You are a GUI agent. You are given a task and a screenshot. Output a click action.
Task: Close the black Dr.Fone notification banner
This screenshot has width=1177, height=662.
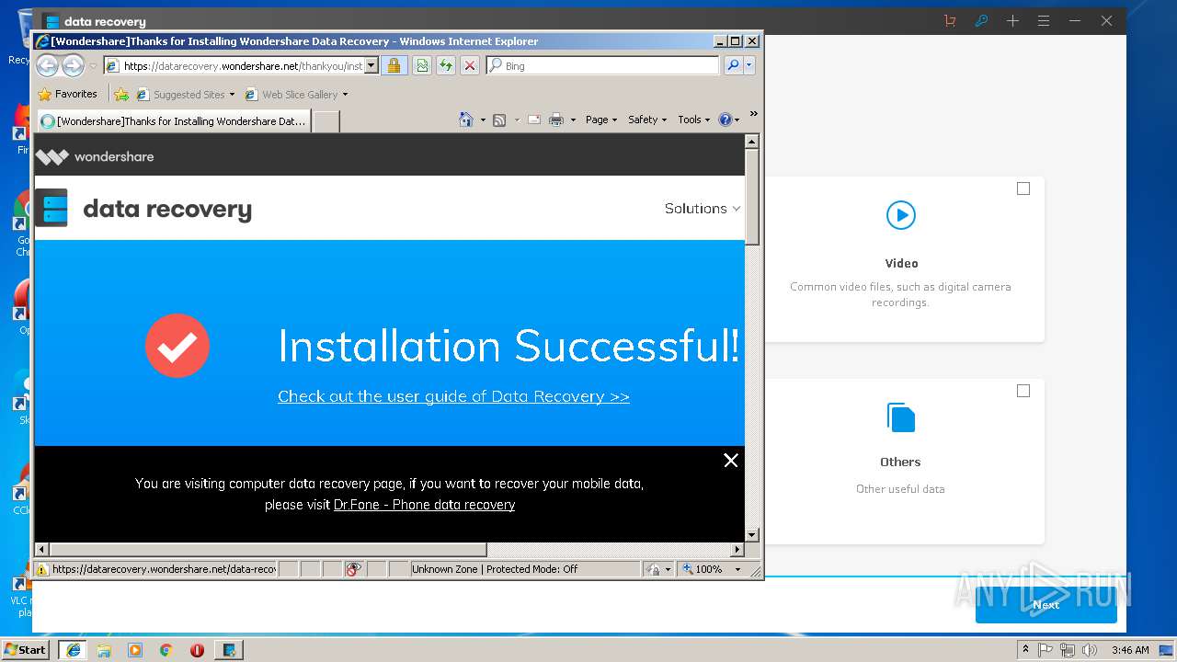(731, 461)
